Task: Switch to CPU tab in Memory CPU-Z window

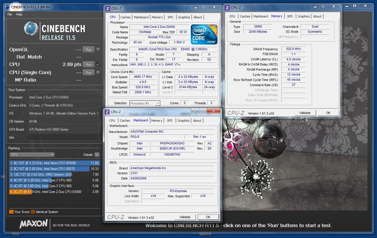Action: coord(232,16)
